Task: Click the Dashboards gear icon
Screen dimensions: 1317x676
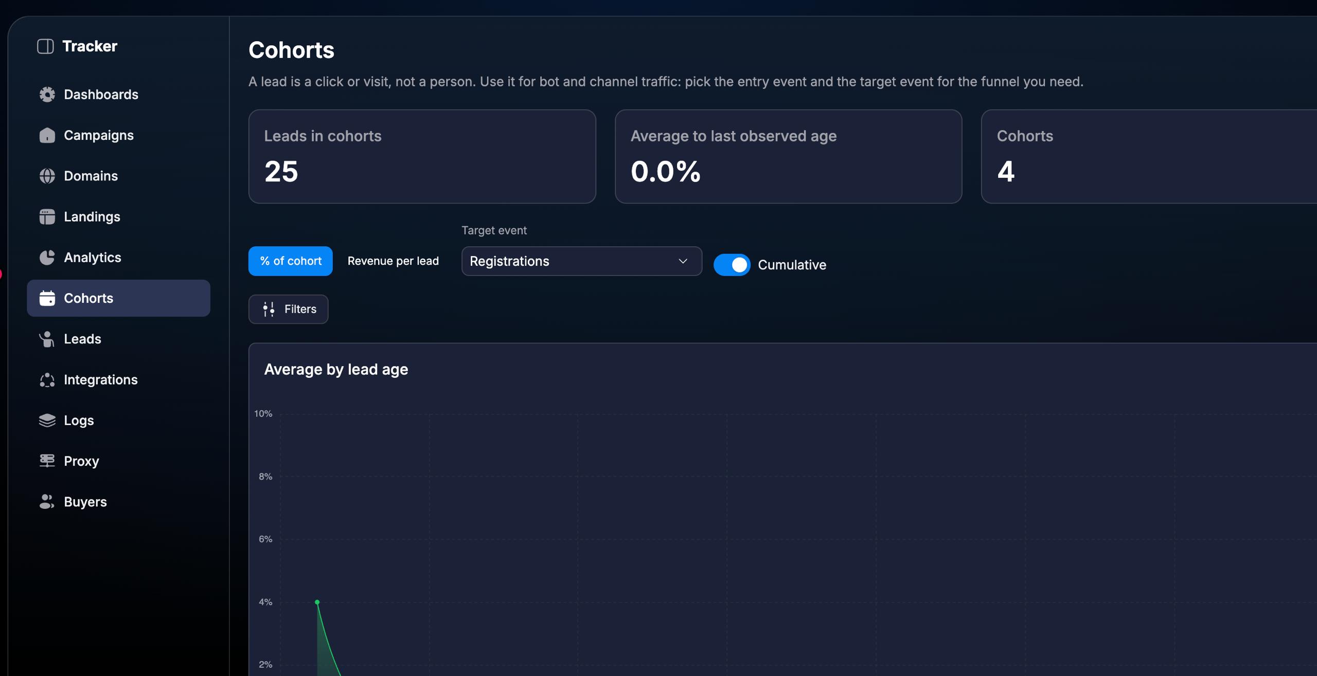Action: [47, 95]
